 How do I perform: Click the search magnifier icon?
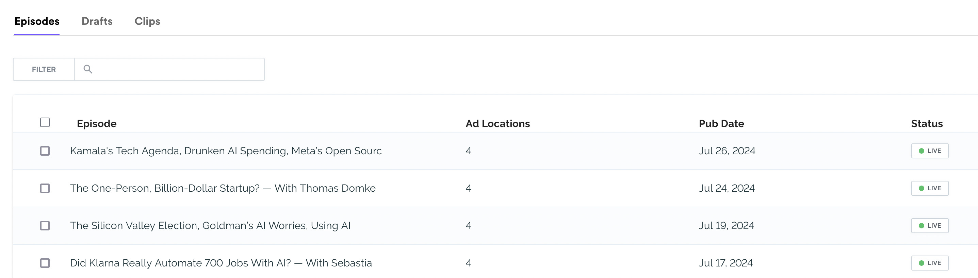click(88, 69)
